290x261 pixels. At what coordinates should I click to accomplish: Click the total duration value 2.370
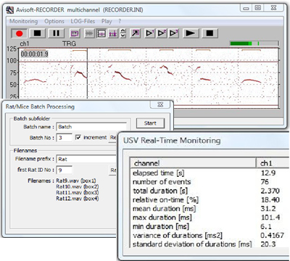[x=270, y=191]
